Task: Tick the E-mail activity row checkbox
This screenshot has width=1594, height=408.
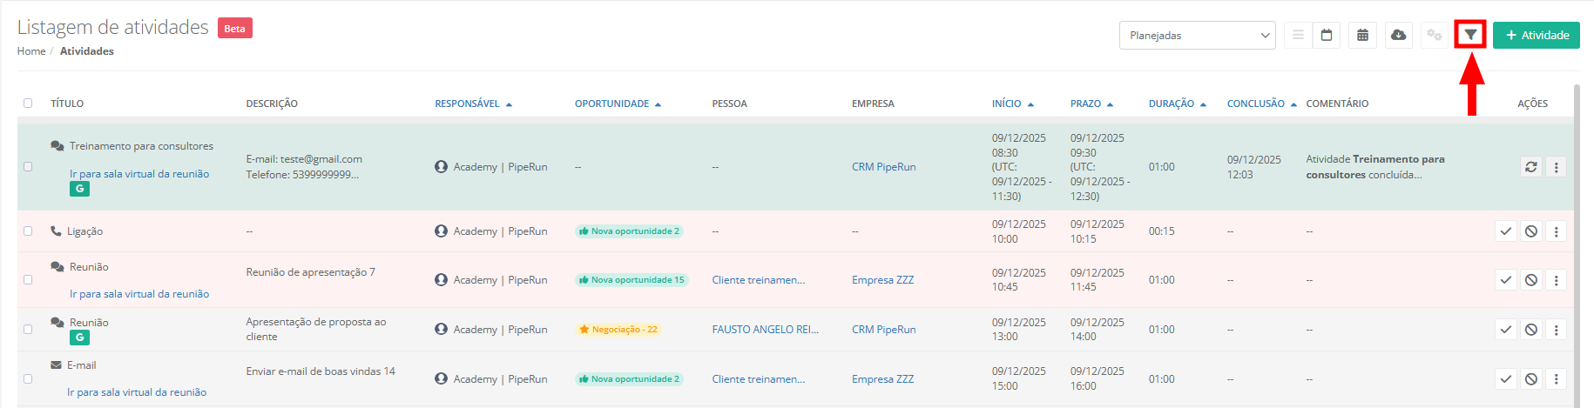Action: pyautogui.click(x=28, y=379)
